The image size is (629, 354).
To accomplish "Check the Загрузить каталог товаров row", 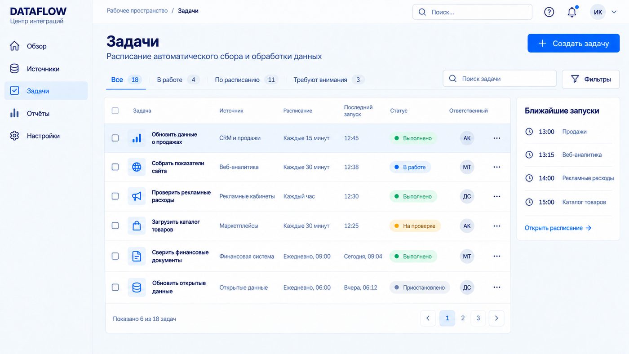I will tap(115, 226).
